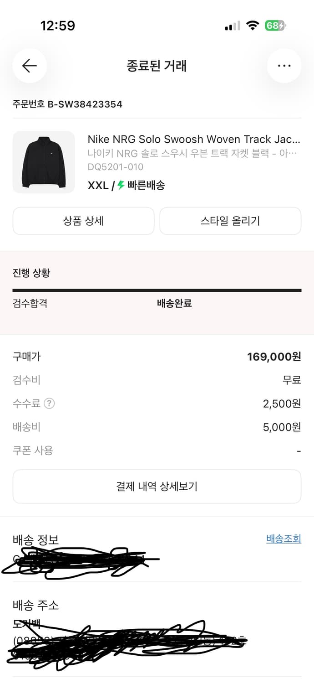The image size is (314, 684).
Task: Open the three-dot options menu
Action: [284, 66]
